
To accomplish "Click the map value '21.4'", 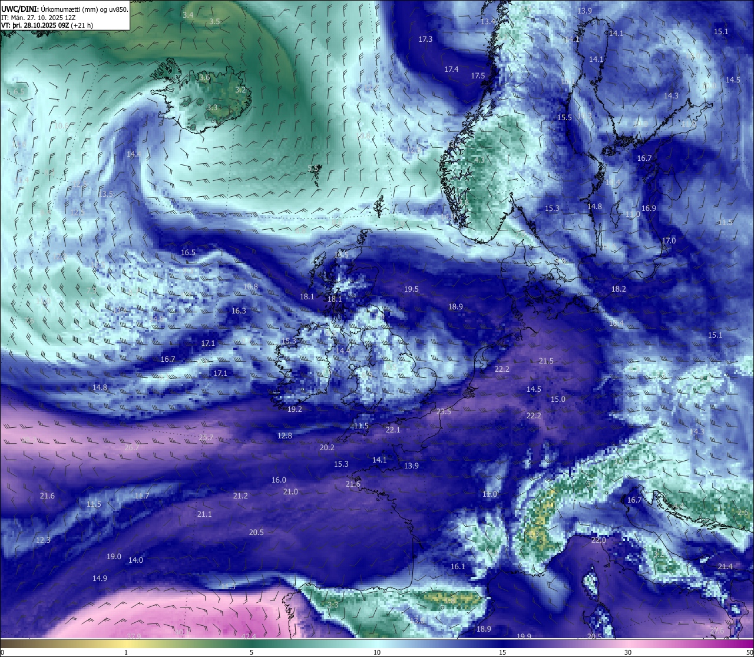I will point(725,567).
